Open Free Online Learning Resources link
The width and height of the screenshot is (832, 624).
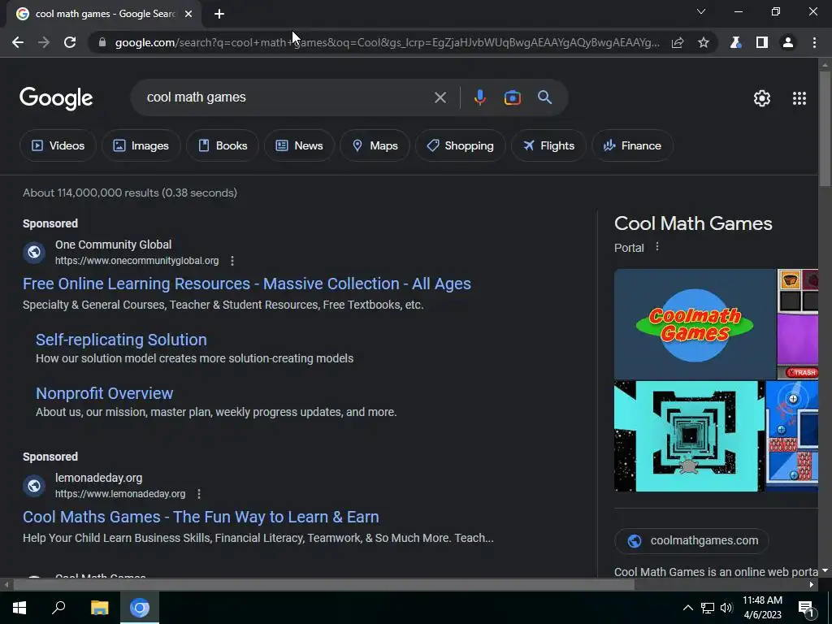click(247, 284)
